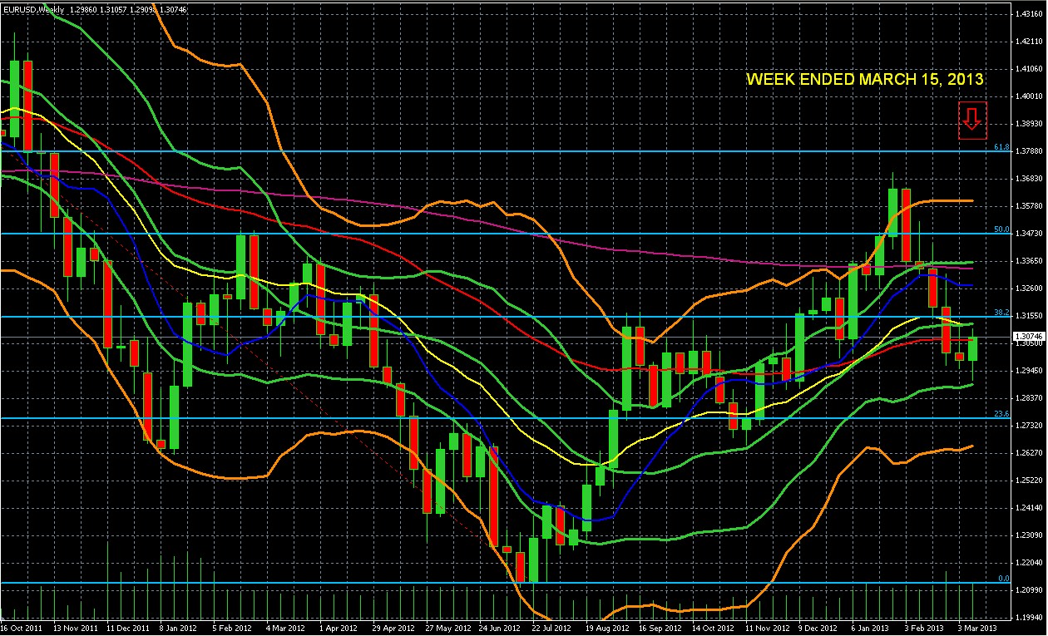
Task: Click the red down-arrow marker icon
Action: [x=972, y=121]
